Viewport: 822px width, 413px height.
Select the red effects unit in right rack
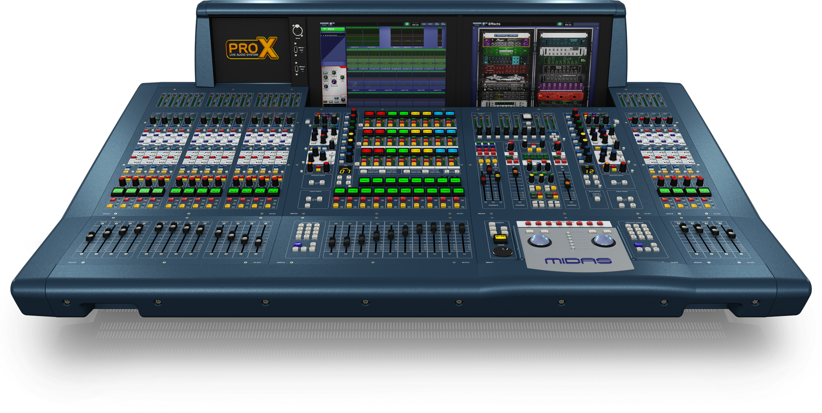[560, 96]
